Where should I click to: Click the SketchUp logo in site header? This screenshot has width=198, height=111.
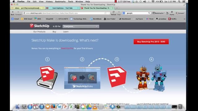pyautogui.click(x=40, y=26)
